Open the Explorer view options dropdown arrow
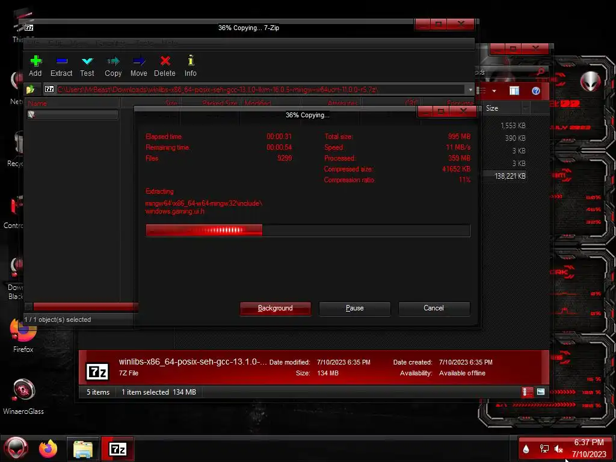Screen dimensions: 616x462 pyautogui.click(x=494, y=91)
